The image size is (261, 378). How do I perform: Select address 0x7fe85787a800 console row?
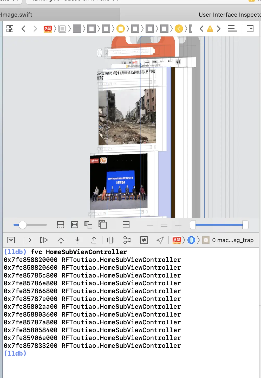pos(92,322)
